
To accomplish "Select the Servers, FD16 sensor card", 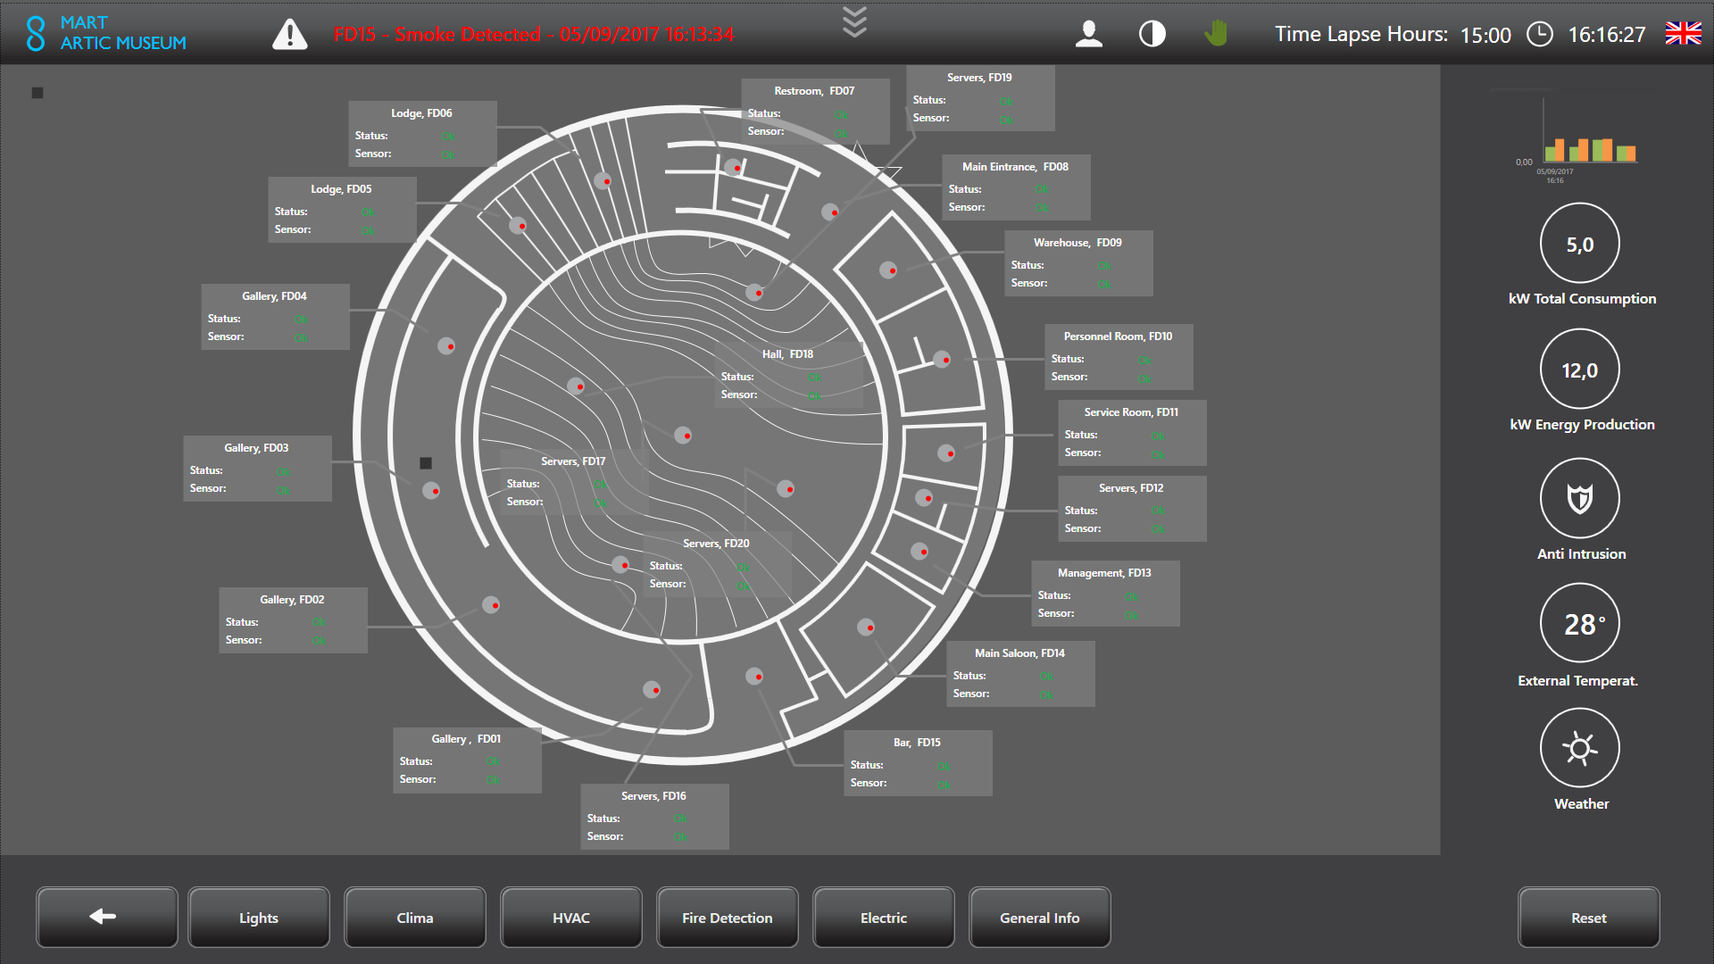I will point(654,817).
